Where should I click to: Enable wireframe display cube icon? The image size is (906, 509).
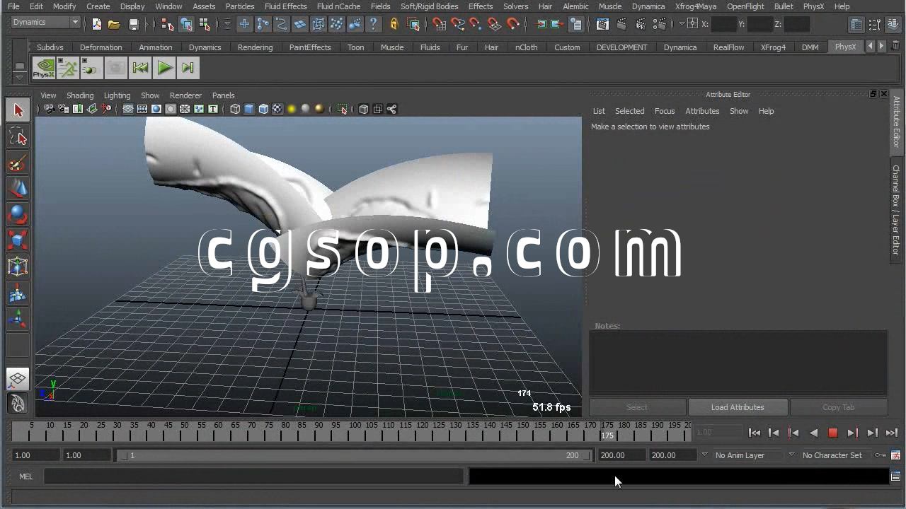coord(235,109)
